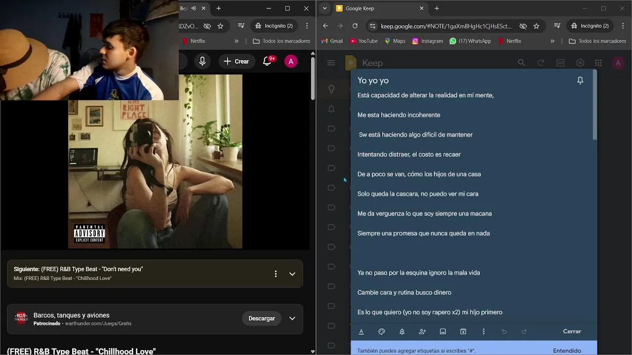Add a reminder to the Keep note

click(x=402, y=332)
